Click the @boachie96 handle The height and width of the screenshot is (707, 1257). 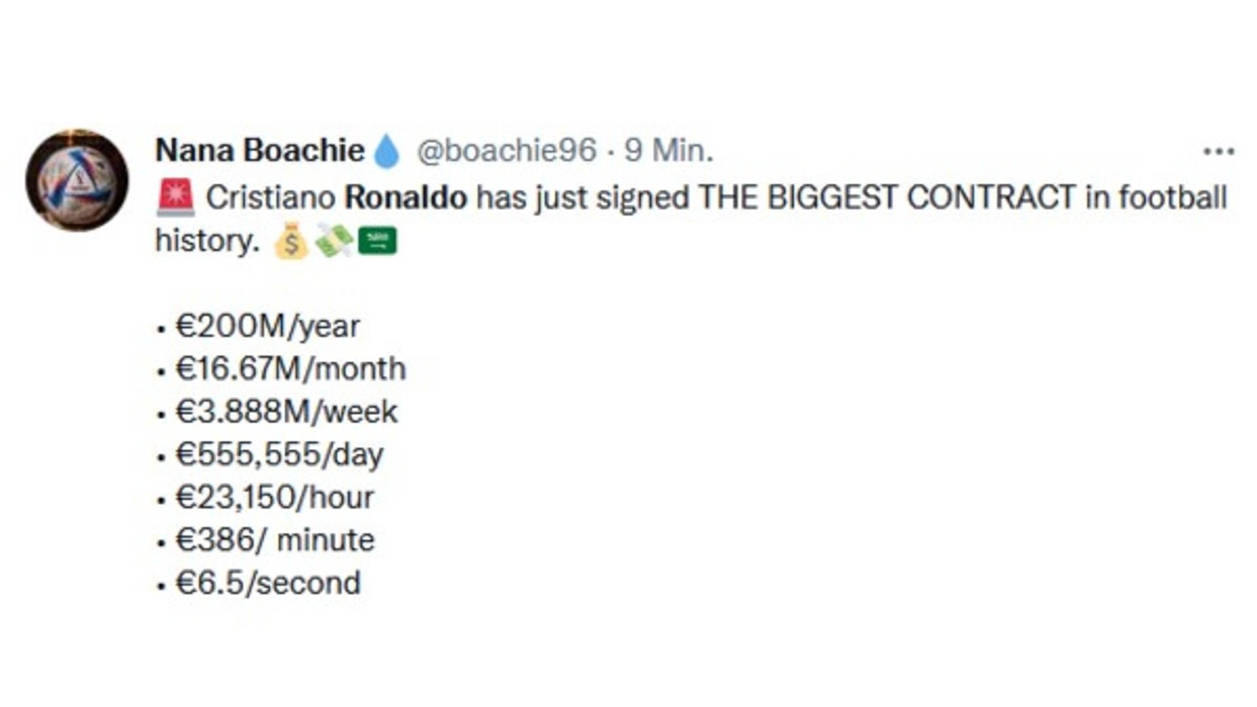pyautogui.click(x=507, y=151)
